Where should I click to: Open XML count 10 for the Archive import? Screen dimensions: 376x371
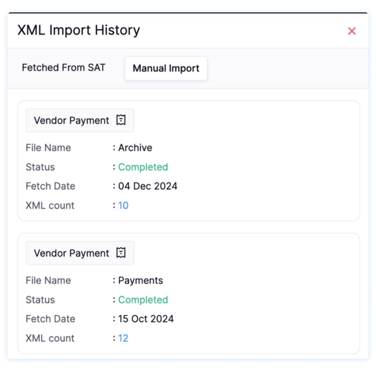click(124, 205)
